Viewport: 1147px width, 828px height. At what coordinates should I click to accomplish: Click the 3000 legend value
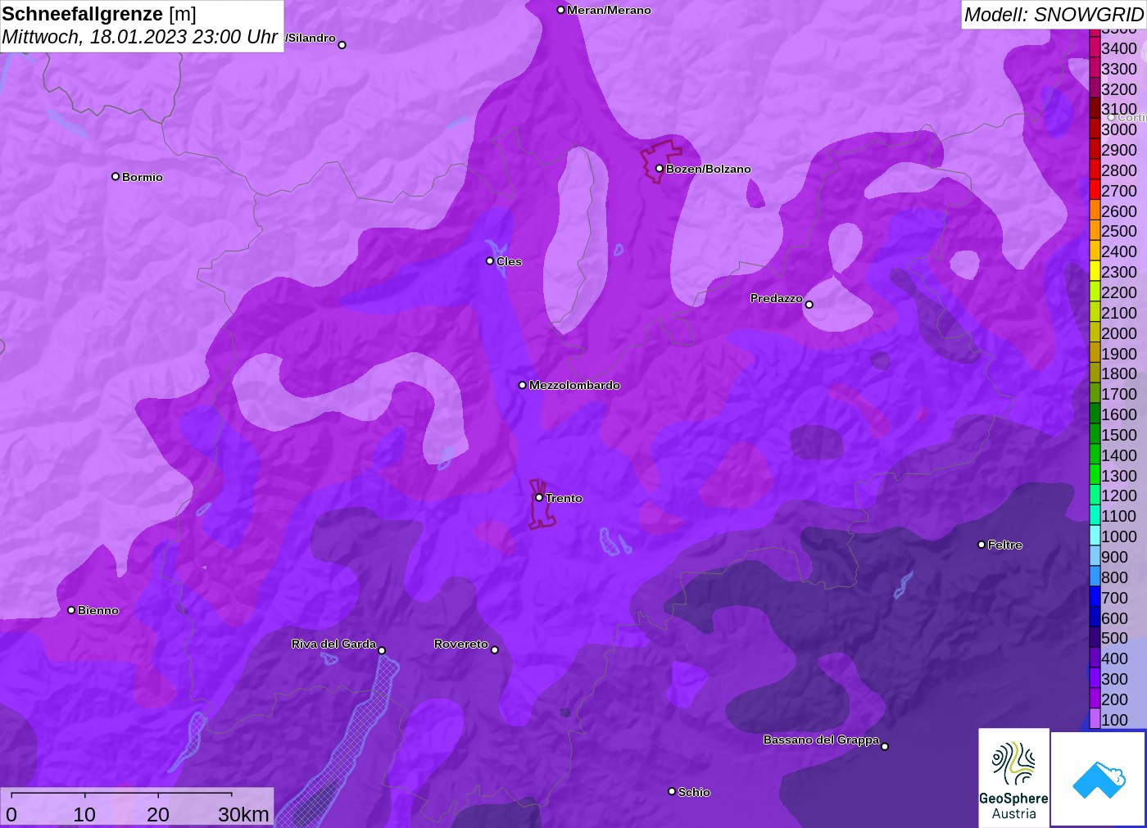pos(1119,129)
